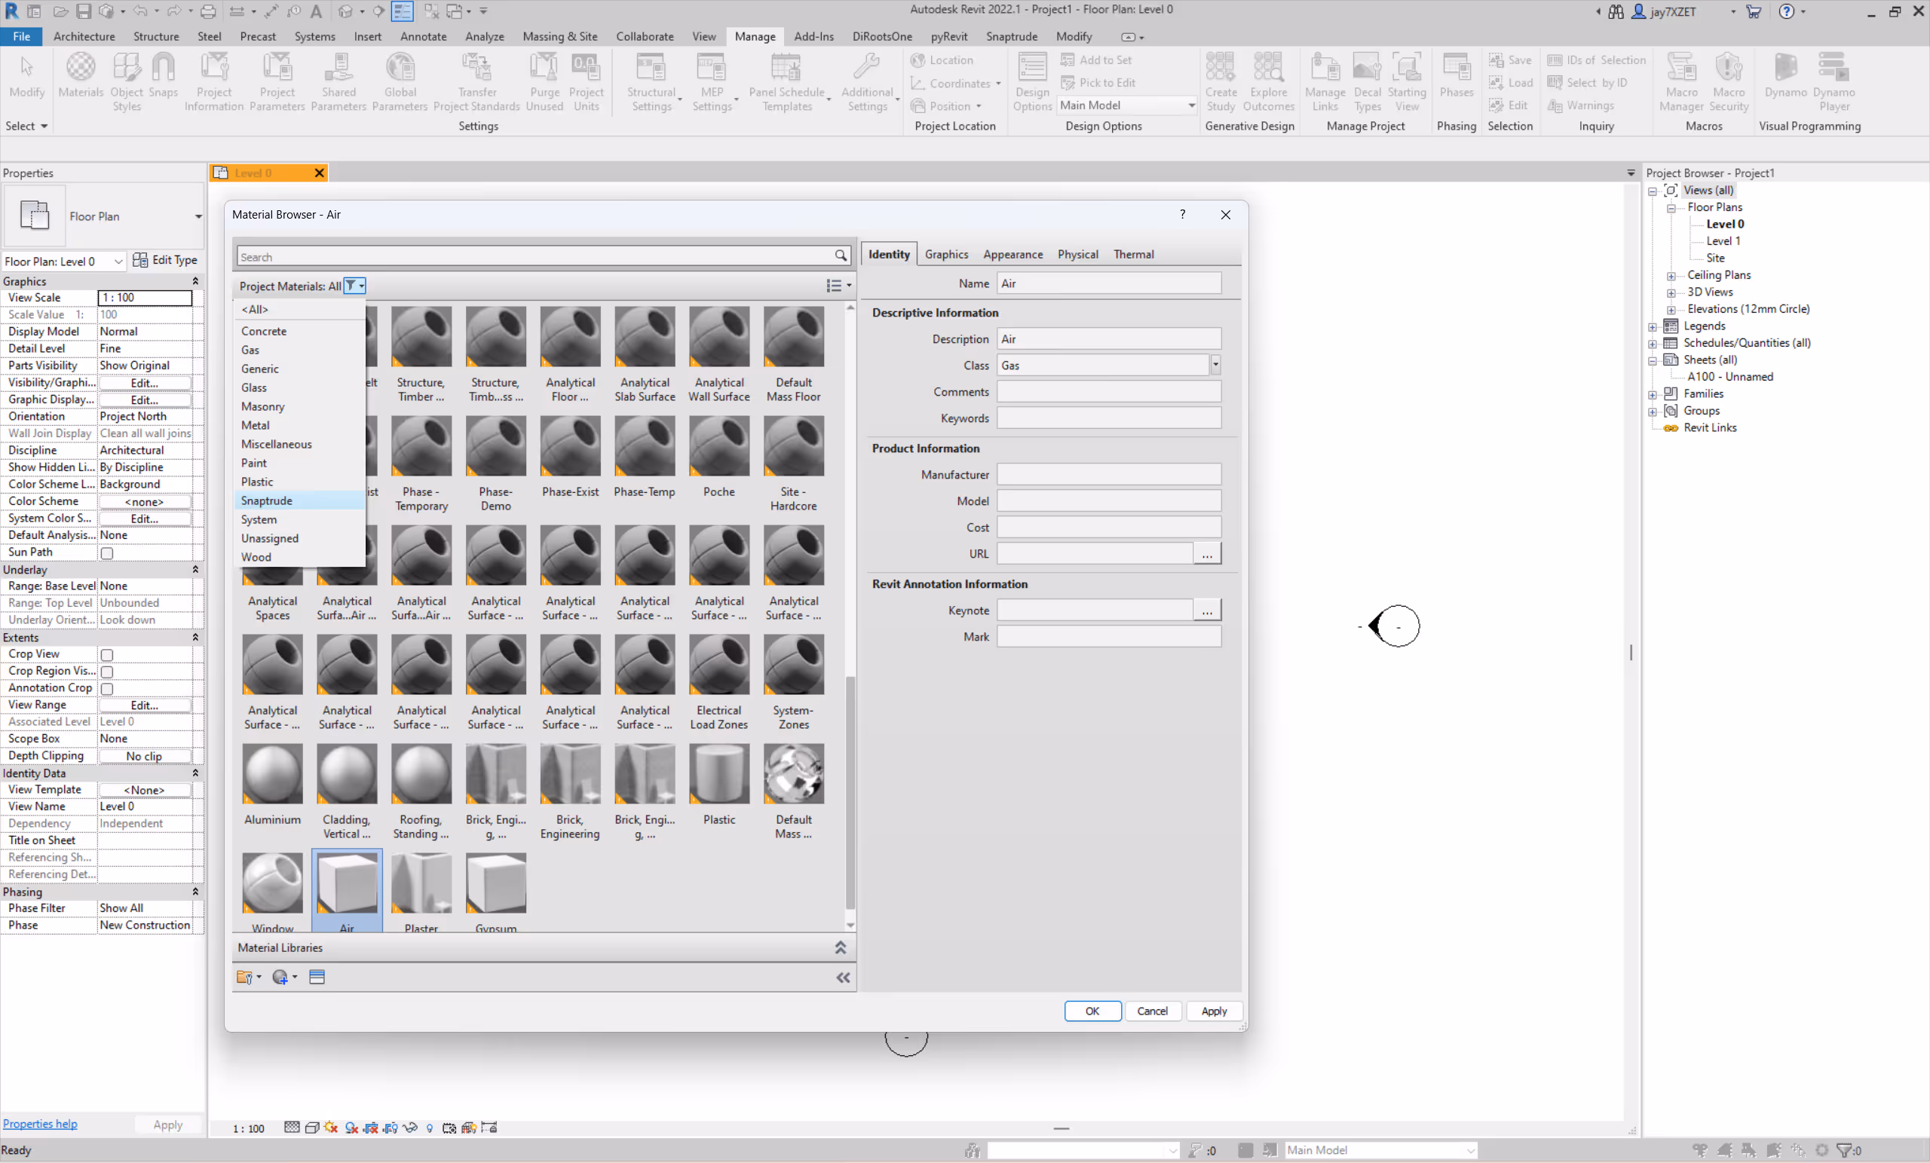
Task: Open Project Parameters tool
Action: (277, 82)
